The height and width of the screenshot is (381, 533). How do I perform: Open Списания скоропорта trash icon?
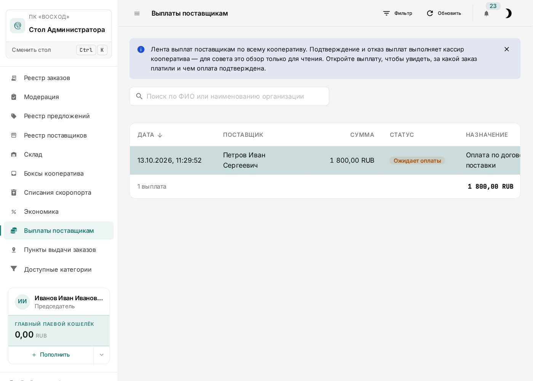[x=14, y=192]
